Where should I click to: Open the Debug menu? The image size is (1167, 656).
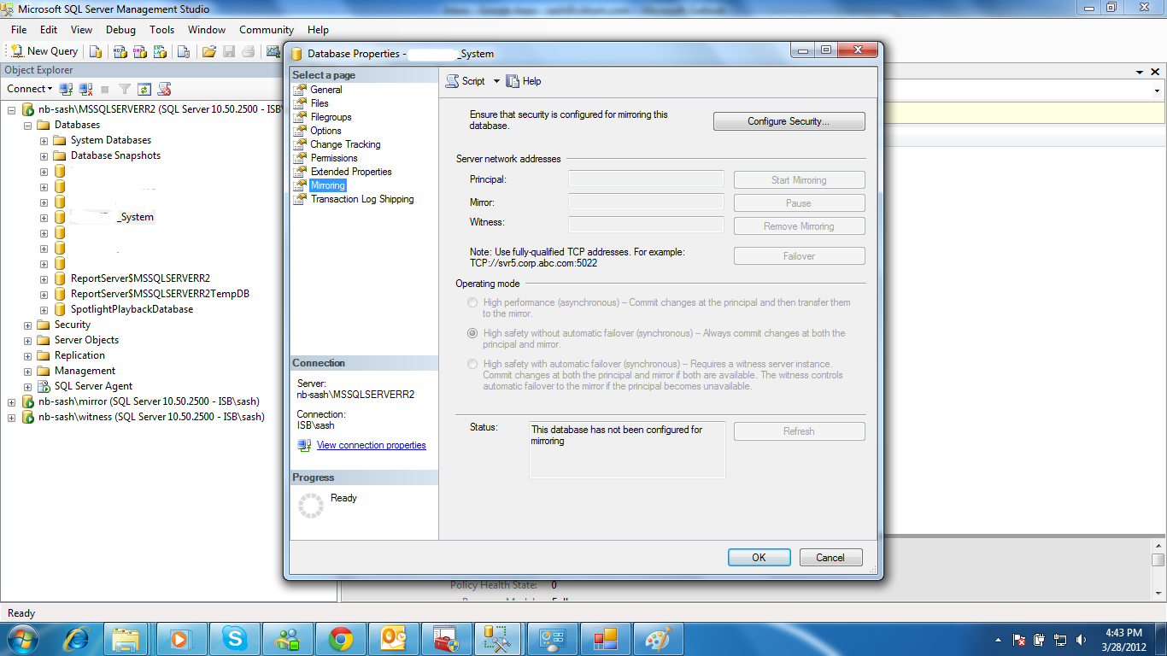click(120, 28)
